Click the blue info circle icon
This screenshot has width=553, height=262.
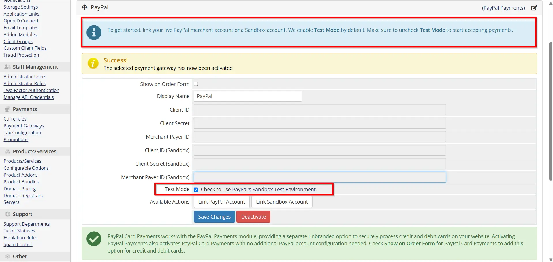coord(94,32)
